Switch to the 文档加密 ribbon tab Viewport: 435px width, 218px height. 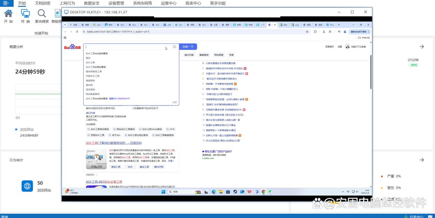[43, 3]
